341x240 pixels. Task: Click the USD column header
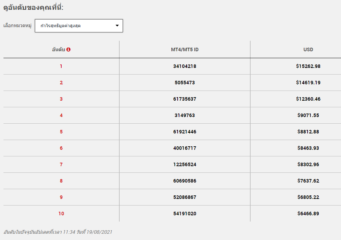[x=308, y=49]
